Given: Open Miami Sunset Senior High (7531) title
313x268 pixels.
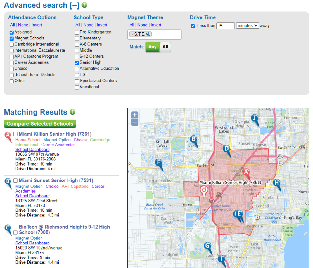Looking at the screenshot, I should (56, 180).
